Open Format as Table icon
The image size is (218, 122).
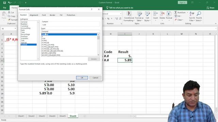[139, 14]
